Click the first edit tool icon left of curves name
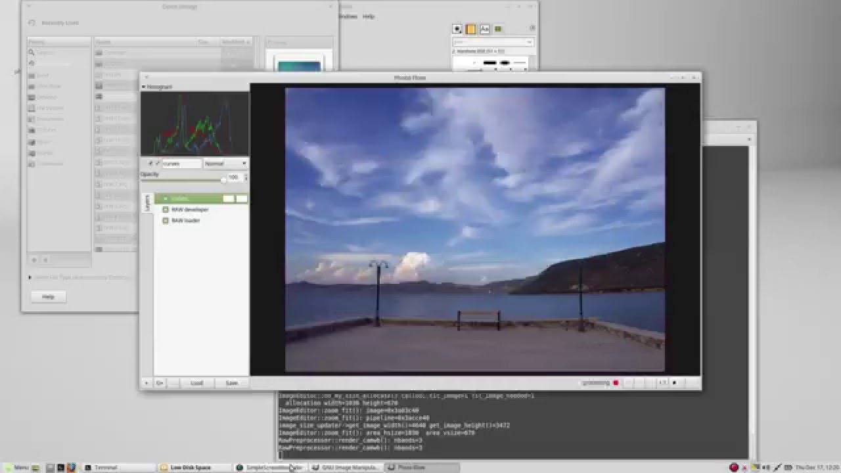 [x=150, y=163]
